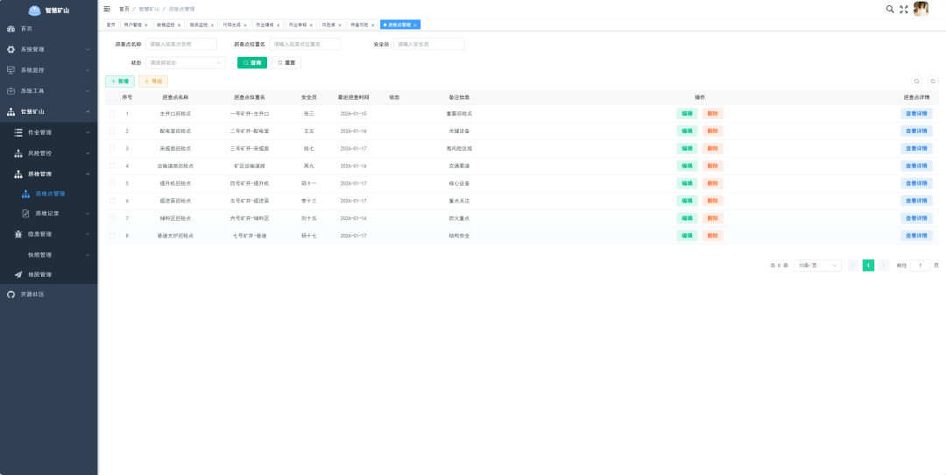Close the 用户管理 tab

(146, 25)
